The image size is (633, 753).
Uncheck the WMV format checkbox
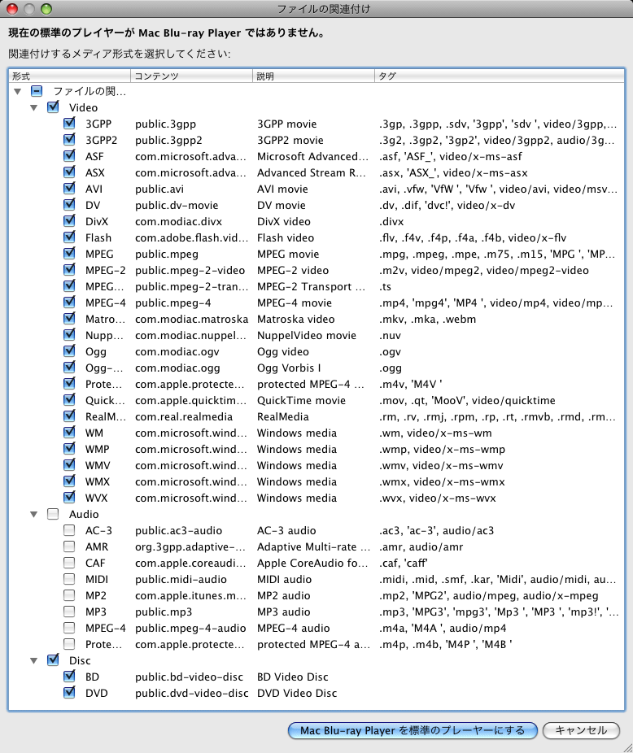(69, 465)
